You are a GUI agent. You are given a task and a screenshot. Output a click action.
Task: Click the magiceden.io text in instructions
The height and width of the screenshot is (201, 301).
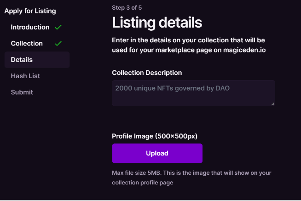(250, 50)
